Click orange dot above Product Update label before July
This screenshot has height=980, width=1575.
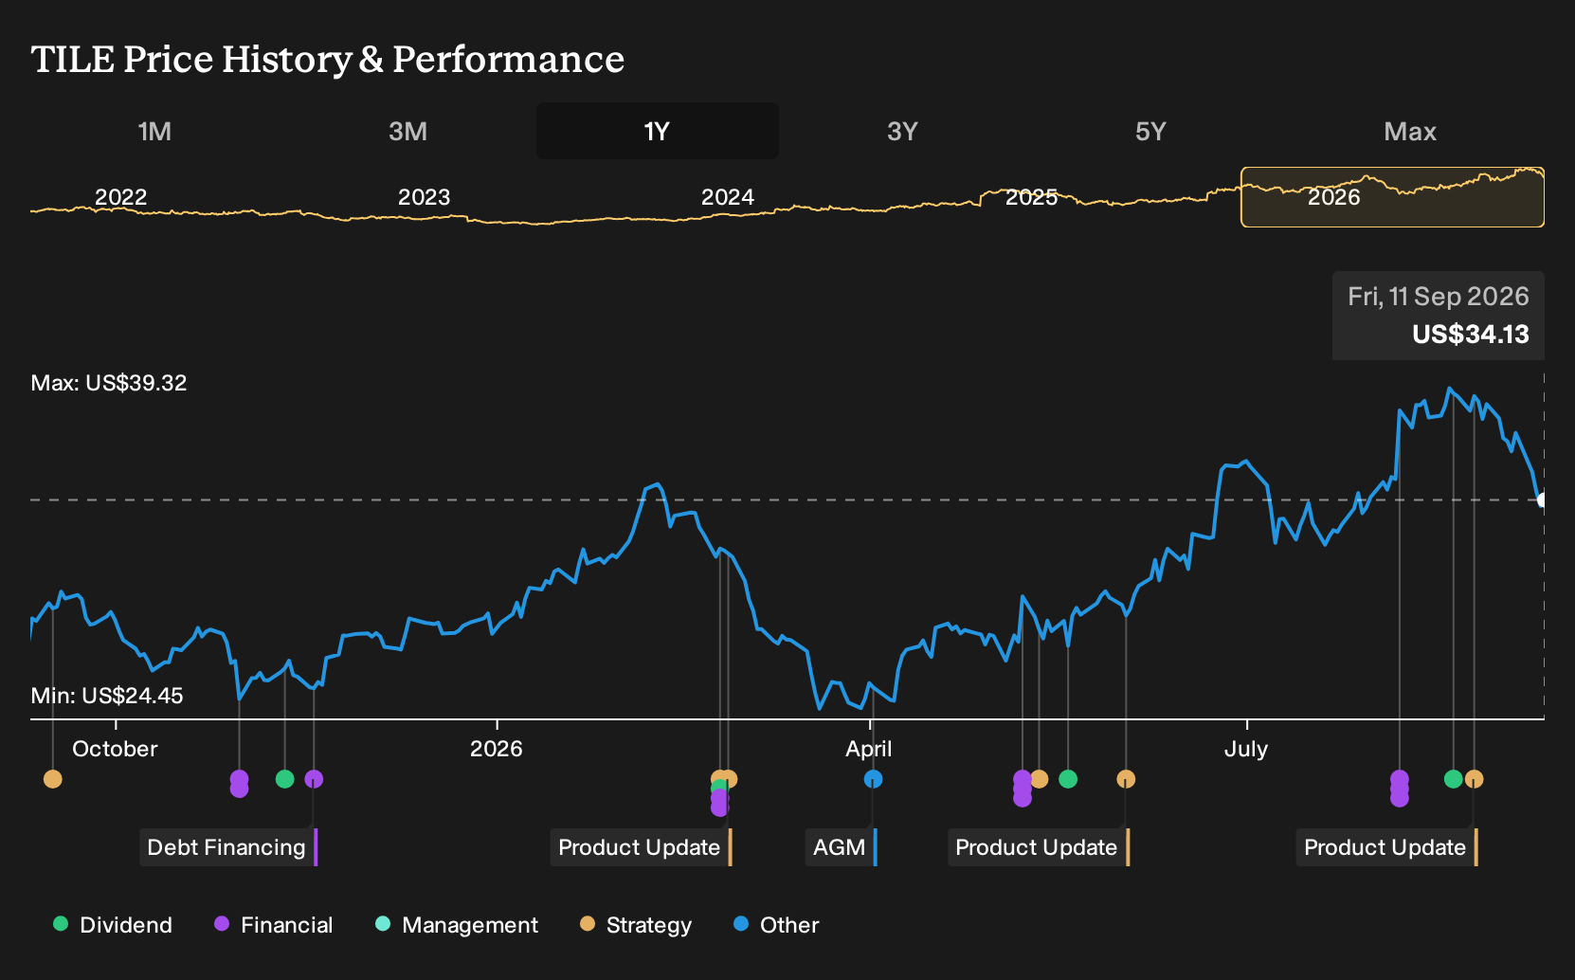(x=1126, y=779)
